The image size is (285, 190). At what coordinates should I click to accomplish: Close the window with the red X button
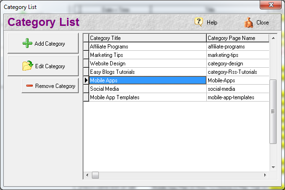[270, 5]
